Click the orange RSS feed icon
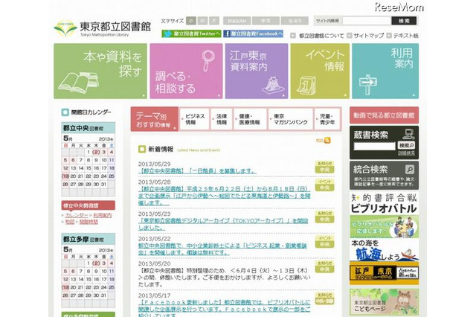The image size is (476, 317). 327,141
